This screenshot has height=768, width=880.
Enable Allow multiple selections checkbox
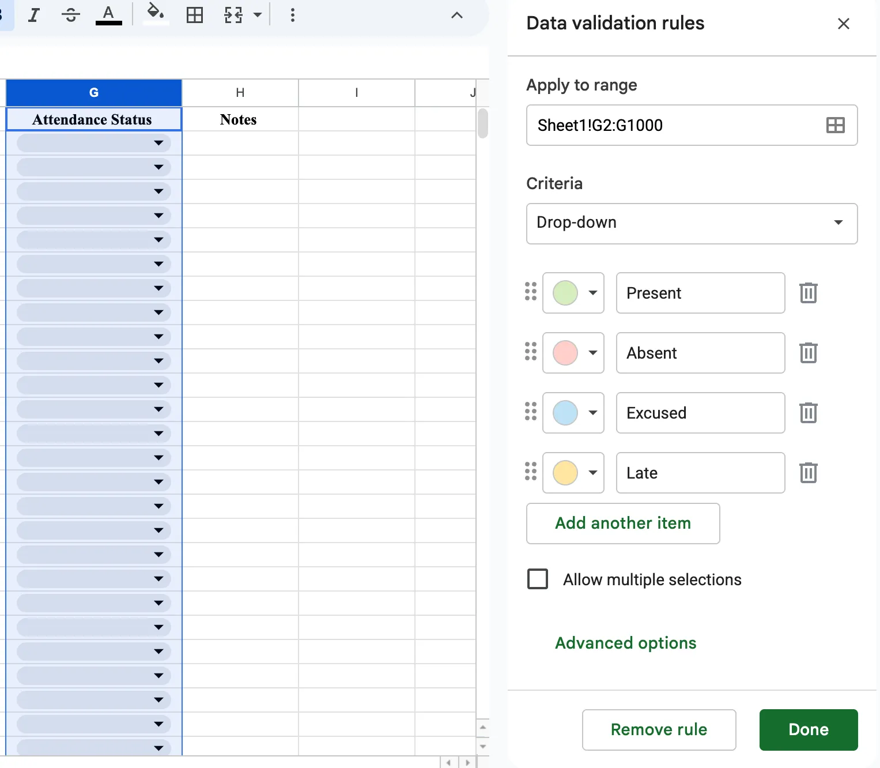coord(538,579)
